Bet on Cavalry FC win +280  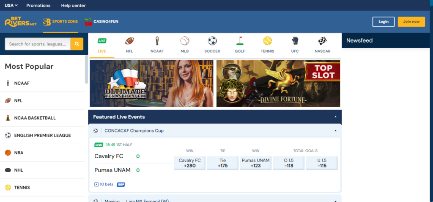[190, 163]
